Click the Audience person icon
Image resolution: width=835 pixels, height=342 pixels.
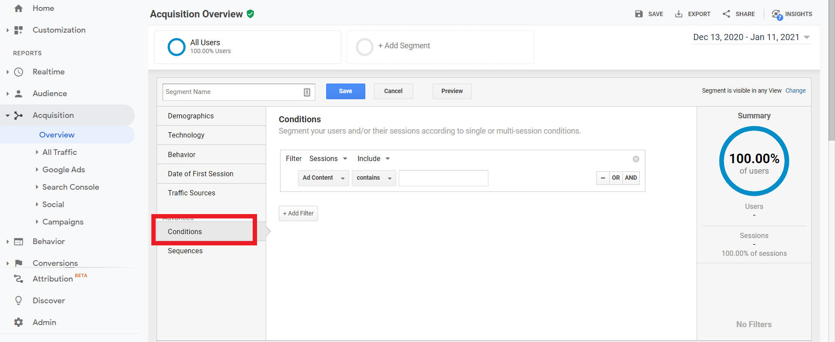tap(18, 94)
